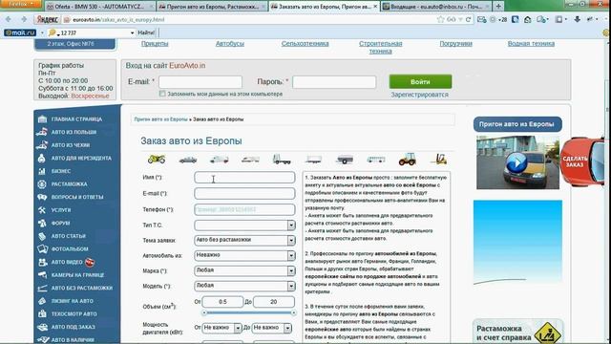Click the Яндекс logo by address bar

tap(47, 19)
